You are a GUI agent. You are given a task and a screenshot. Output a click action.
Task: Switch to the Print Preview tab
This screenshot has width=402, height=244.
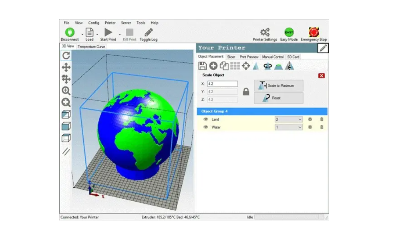[249, 57]
